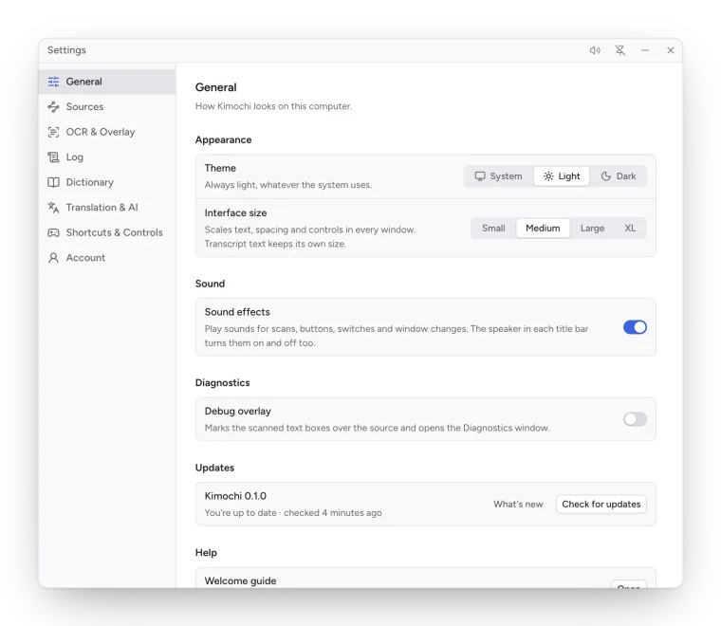Close the Settings window
This screenshot has width=721, height=626.
[x=671, y=50]
